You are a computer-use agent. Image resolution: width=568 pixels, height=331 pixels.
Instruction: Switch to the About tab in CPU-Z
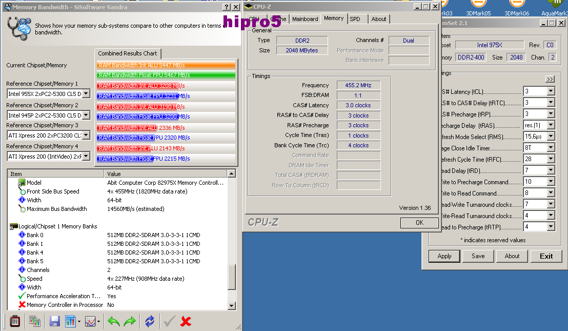tap(378, 19)
